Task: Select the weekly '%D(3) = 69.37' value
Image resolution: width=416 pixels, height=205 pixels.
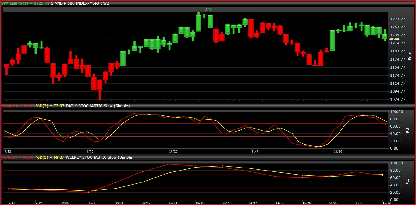Action: [x=50, y=157]
